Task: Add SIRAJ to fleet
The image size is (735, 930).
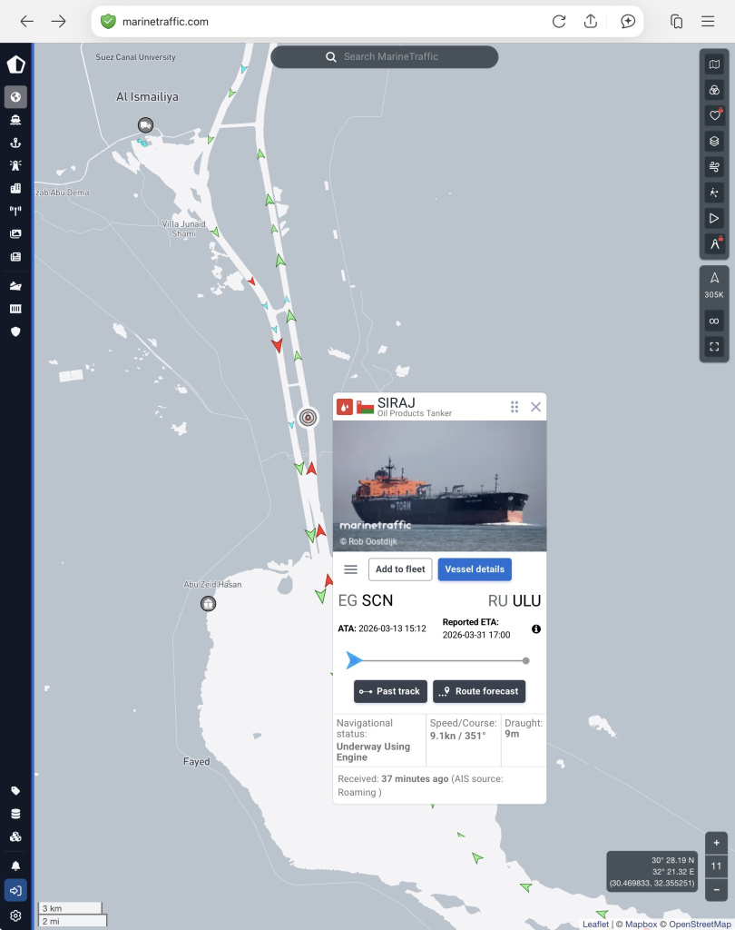Action: tap(400, 569)
